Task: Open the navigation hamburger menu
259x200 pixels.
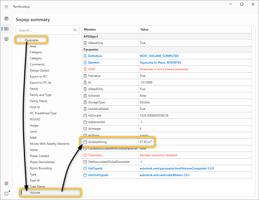Action: (6, 7)
